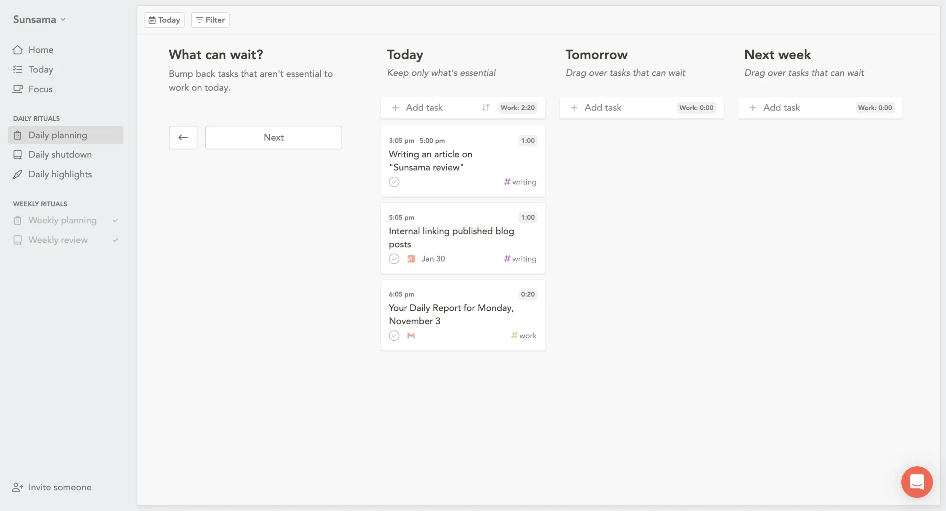Click the Daily shutdown book icon
Viewport: 946px width, 511px height.
18,154
